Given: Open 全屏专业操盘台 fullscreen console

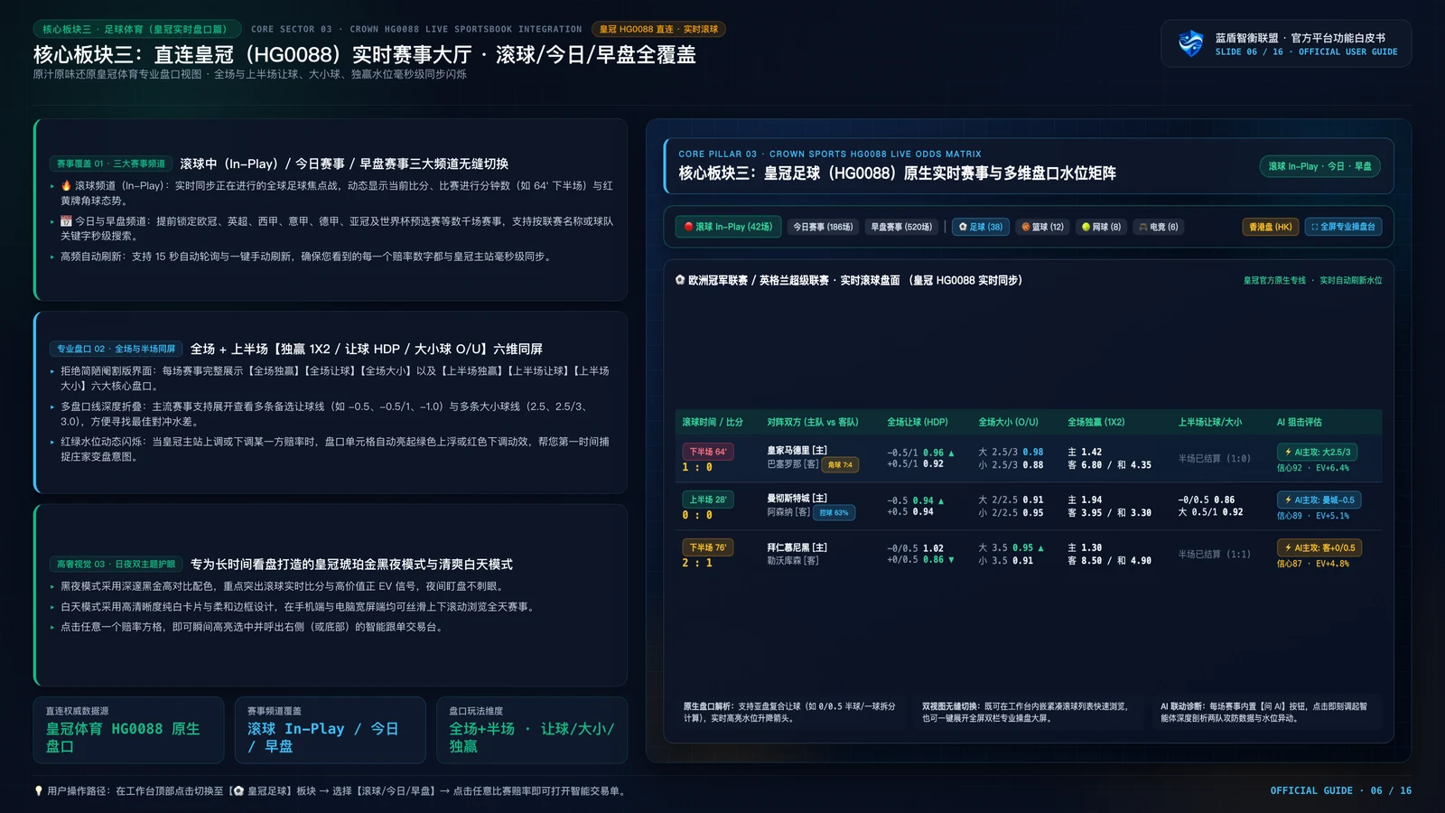Looking at the screenshot, I should coord(1343,227).
